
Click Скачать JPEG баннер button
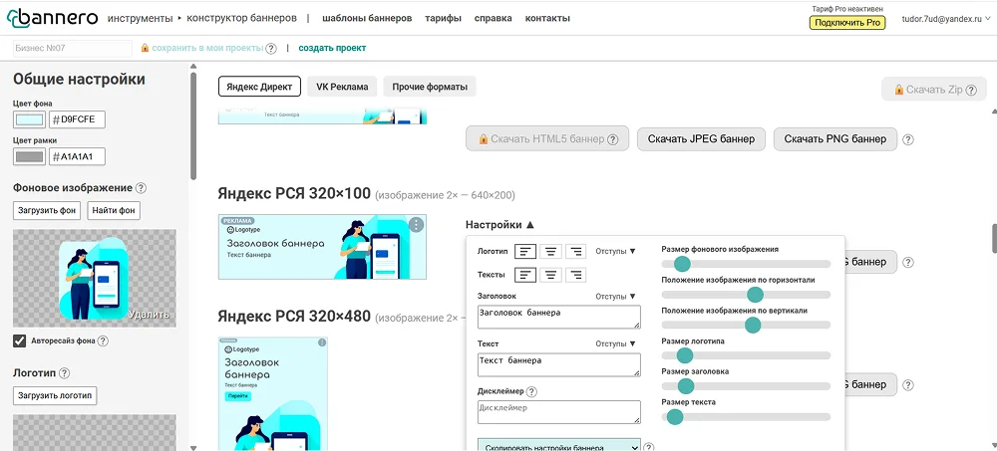[701, 139]
